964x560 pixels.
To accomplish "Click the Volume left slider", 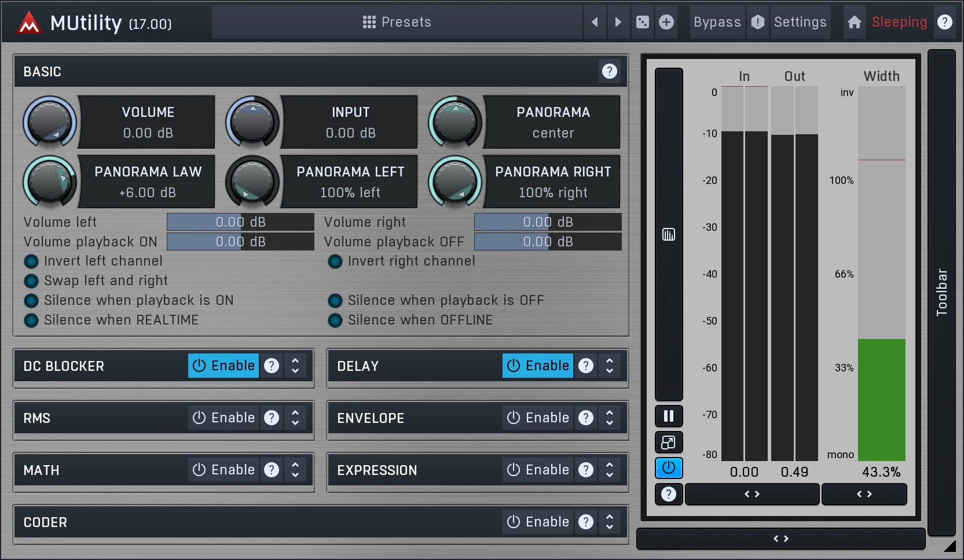I will pos(240,222).
